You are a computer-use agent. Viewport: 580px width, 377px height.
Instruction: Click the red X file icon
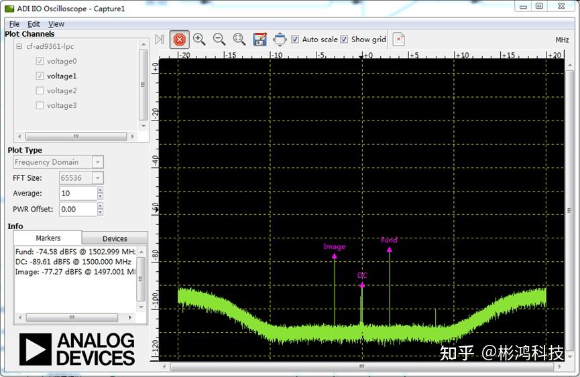(399, 39)
